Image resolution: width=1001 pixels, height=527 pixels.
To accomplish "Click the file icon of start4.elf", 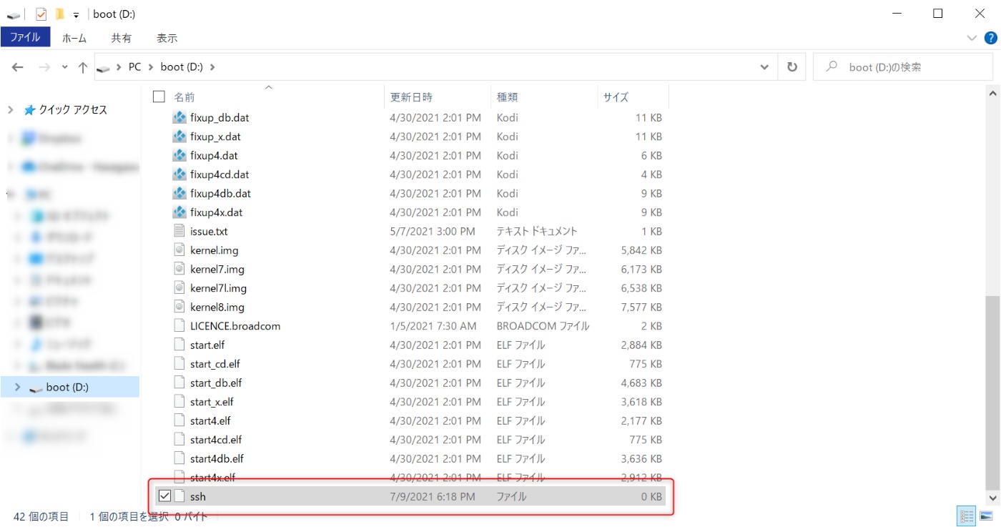I will 179,420.
